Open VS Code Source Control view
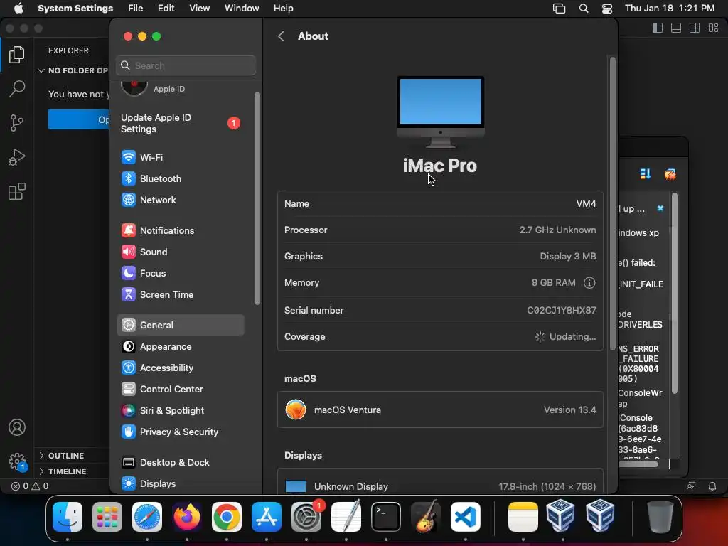Screen dimensions: 728x546 [x=17, y=122]
